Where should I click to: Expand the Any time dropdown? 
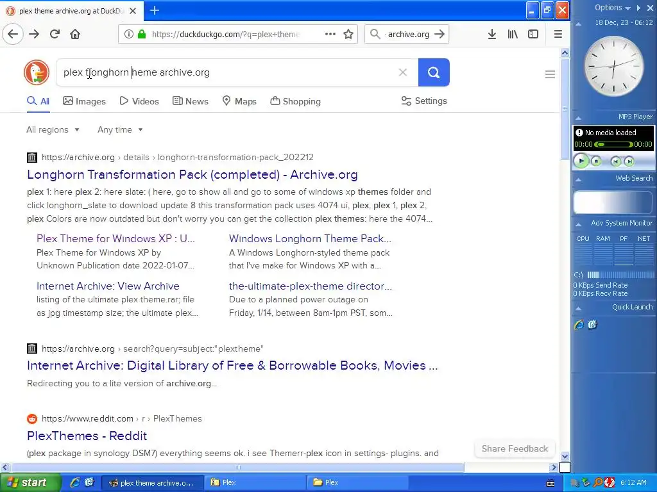point(120,129)
